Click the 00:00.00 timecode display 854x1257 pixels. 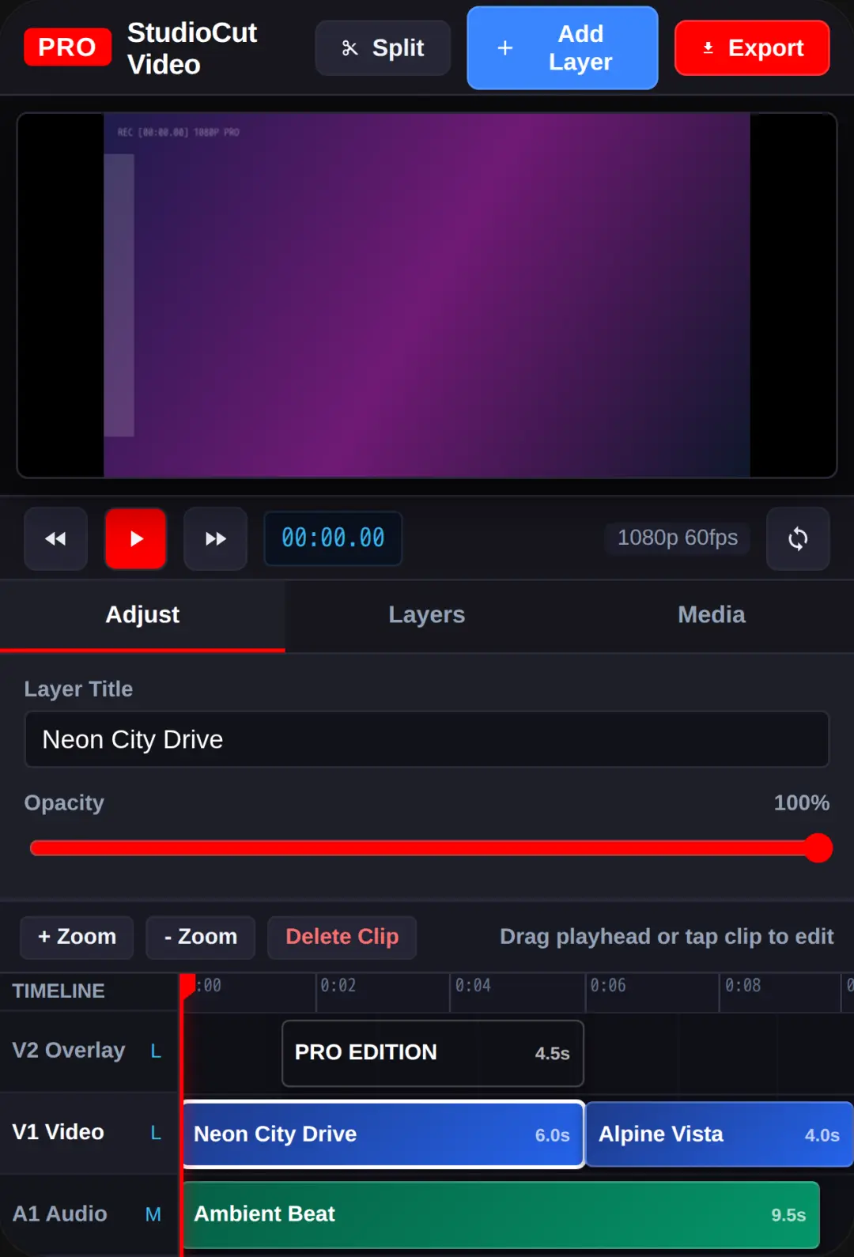pyautogui.click(x=333, y=538)
